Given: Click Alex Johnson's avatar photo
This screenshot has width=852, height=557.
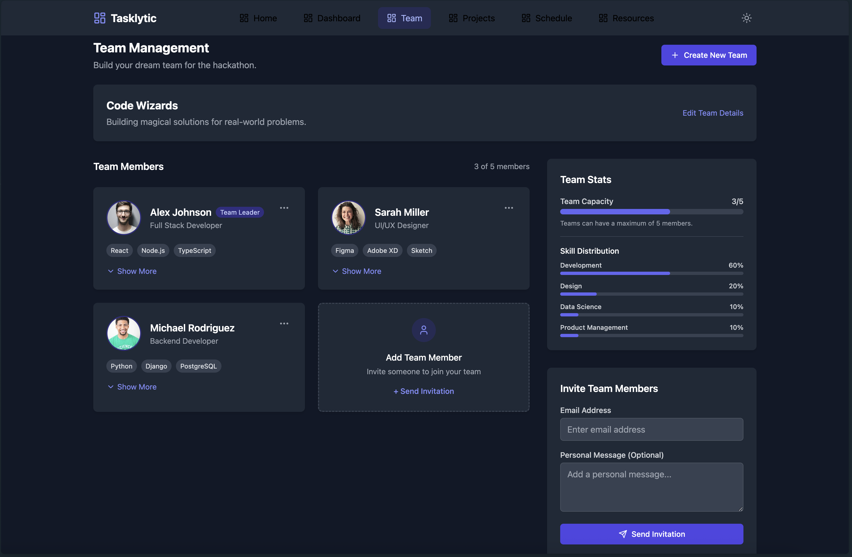Looking at the screenshot, I should point(124,218).
